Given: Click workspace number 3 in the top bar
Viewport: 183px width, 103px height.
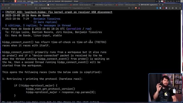Looking at the screenshot, I should click(4, 1).
